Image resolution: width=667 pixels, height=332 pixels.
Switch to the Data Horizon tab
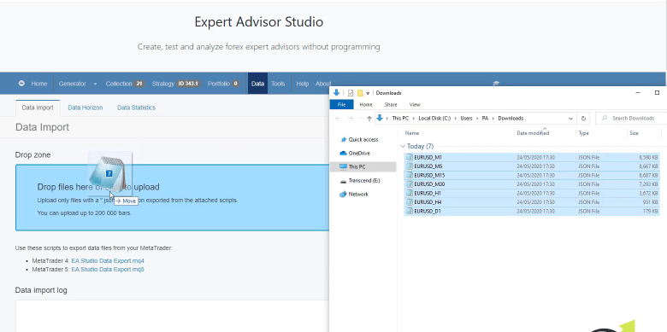pyautogui.click(x=86, y=108)
